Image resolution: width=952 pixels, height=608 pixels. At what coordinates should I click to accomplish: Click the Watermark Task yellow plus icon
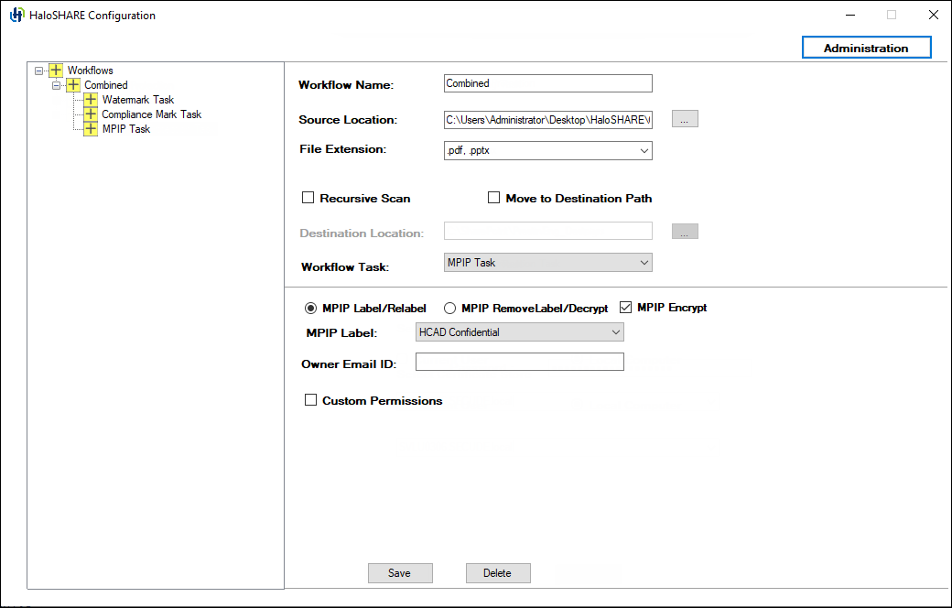[x=91, y=100]
